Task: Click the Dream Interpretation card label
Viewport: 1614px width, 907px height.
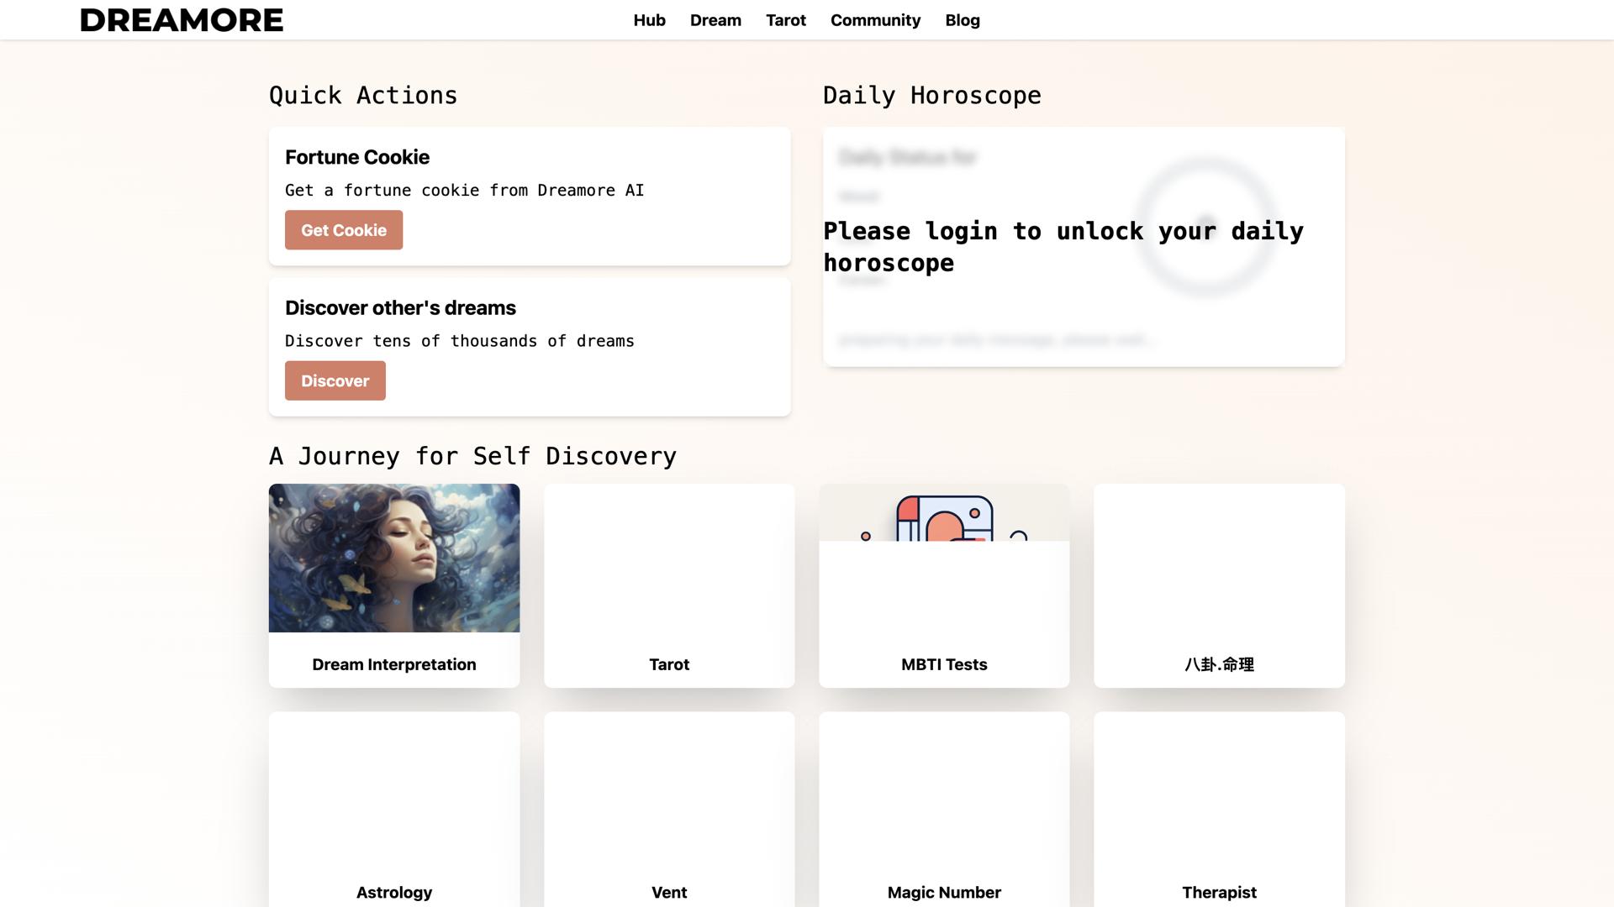Action: [x=393, y=664]
